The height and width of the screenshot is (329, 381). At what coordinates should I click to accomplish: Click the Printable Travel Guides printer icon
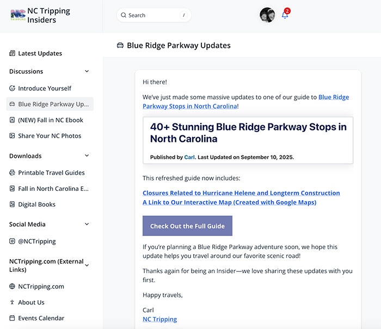pyautogui.click(x=12, y=172)
